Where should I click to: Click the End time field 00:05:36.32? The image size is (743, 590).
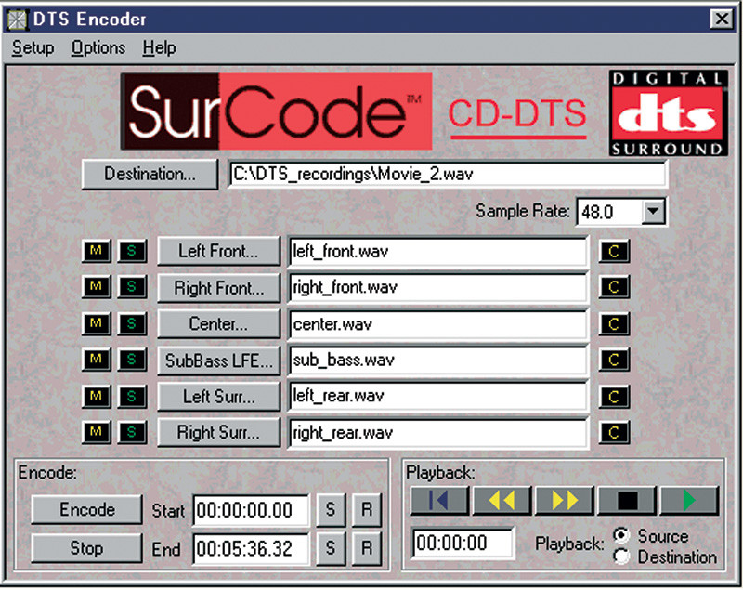click(x=251, y=549)
